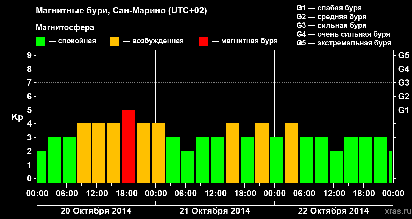Image resolution: width=412 pixels, height=219 pixels.
Task: Click the 'Магнитосфера' heading
Action: click(x=65, y=28)
